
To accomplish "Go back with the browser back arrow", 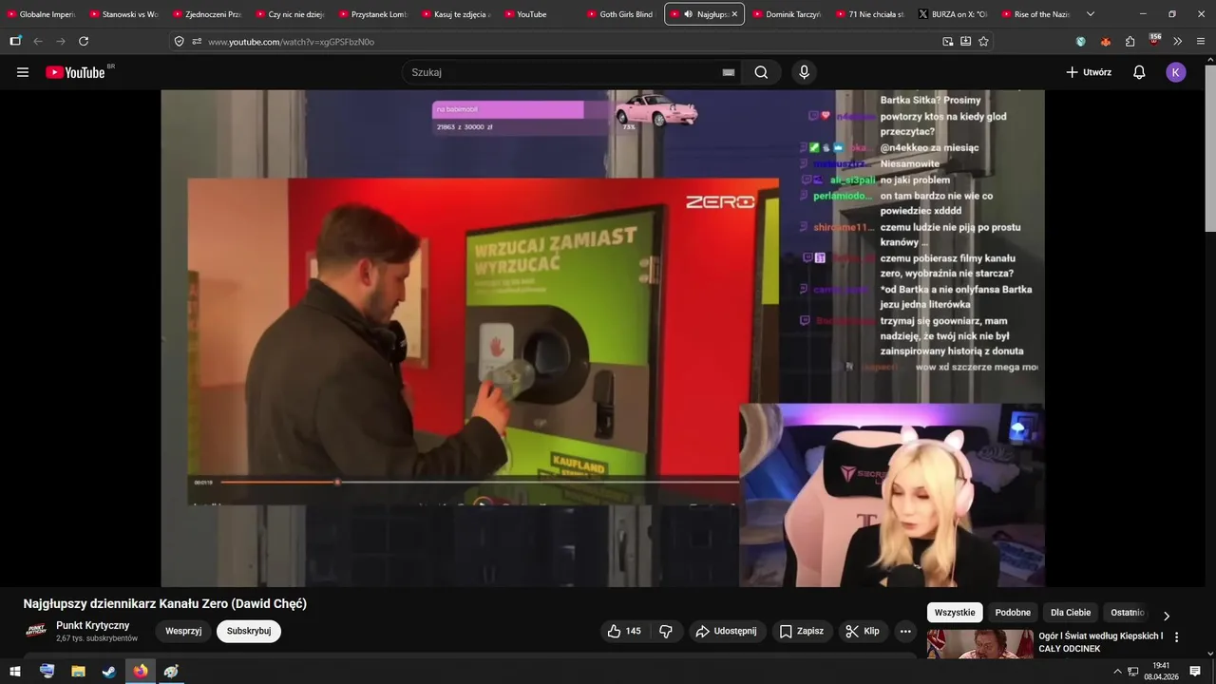I will [x=38, y=42].
